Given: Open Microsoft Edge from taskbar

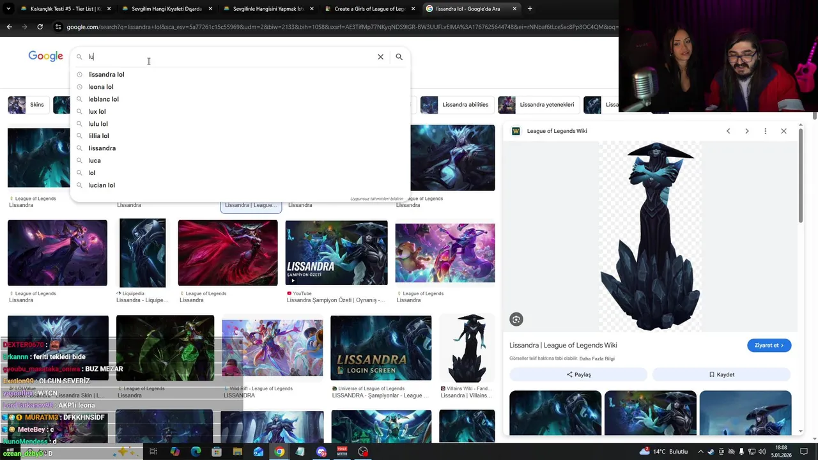Looking at the screenshot, I should (196, 452).
